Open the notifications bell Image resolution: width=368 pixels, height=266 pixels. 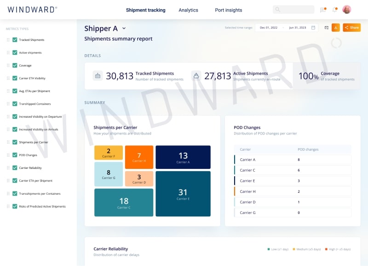coord(335,10)
